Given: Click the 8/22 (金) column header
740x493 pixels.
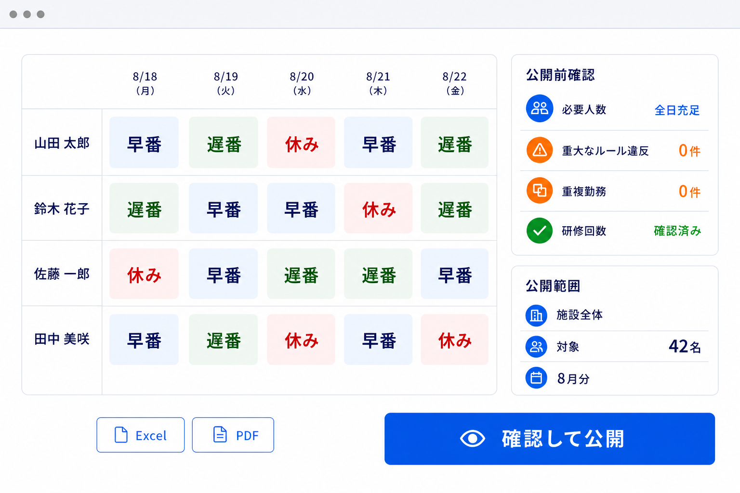Looking at the screenshot, I should tap(455, 83).
